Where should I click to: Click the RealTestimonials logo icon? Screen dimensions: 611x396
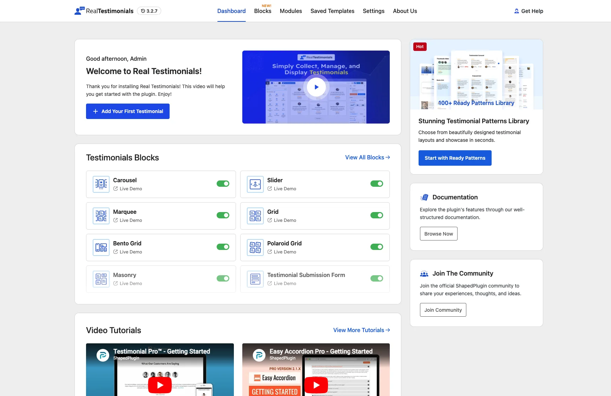[x=80, y=11]
